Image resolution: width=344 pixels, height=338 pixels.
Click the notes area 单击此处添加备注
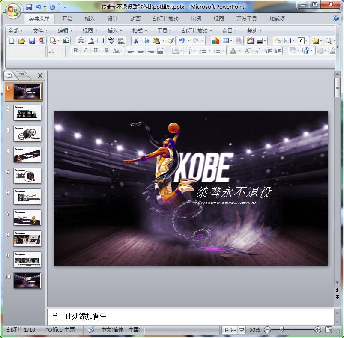coord(191,317)
